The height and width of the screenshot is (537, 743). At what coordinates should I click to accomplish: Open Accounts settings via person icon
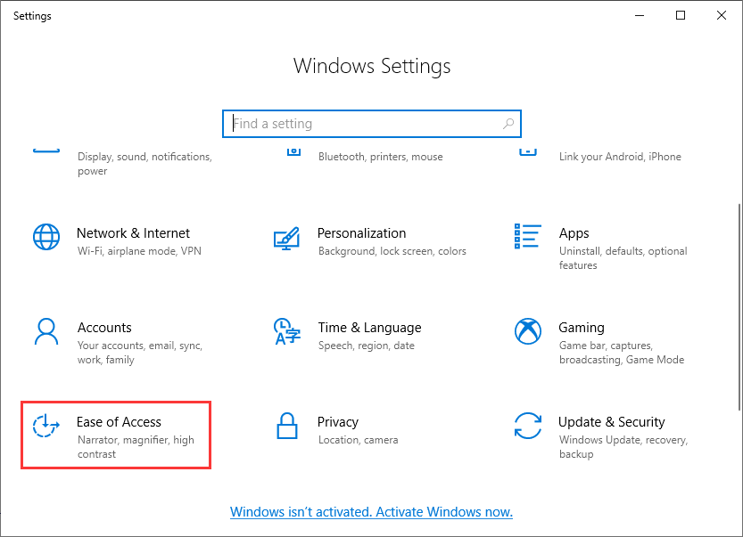point(45,333)
